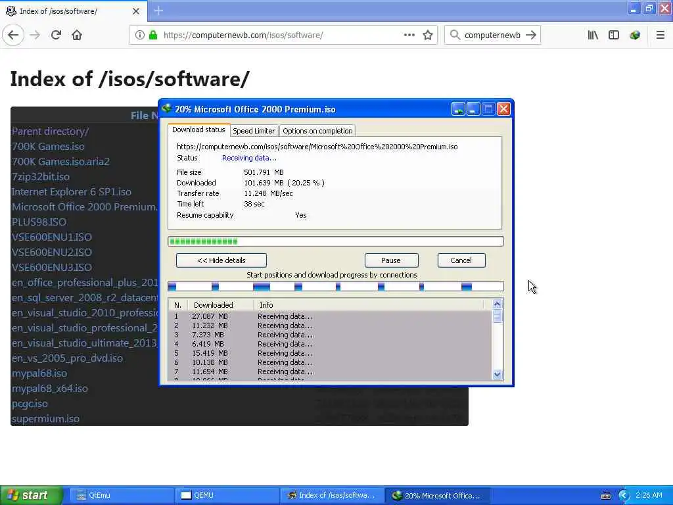Sort connections by Downloaded column header
This screenshot has height=505, width=673.
[220, 305]
